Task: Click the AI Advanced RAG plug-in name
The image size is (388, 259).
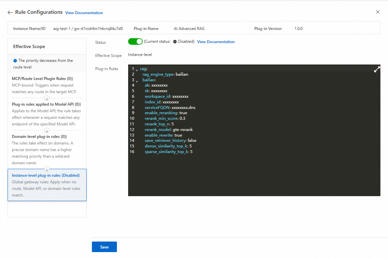Action: point(189,29)
